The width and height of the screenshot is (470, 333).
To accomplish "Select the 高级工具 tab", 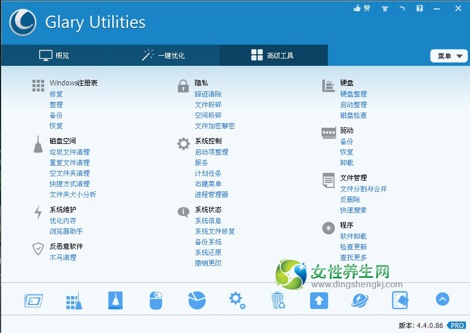I will [273, 55].
